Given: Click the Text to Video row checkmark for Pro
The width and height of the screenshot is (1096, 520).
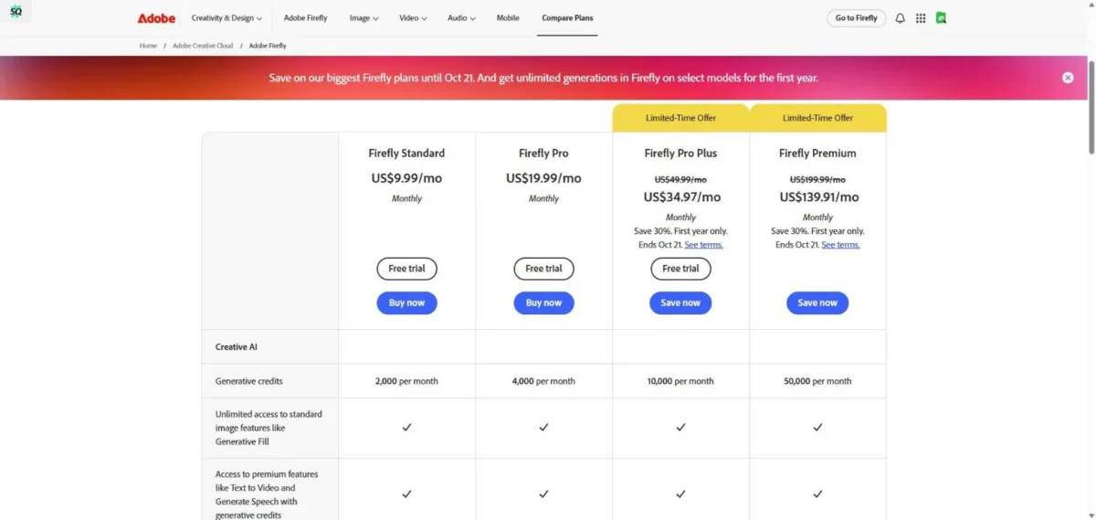Looking at the screenshot, I should click(x=543, y=494).
